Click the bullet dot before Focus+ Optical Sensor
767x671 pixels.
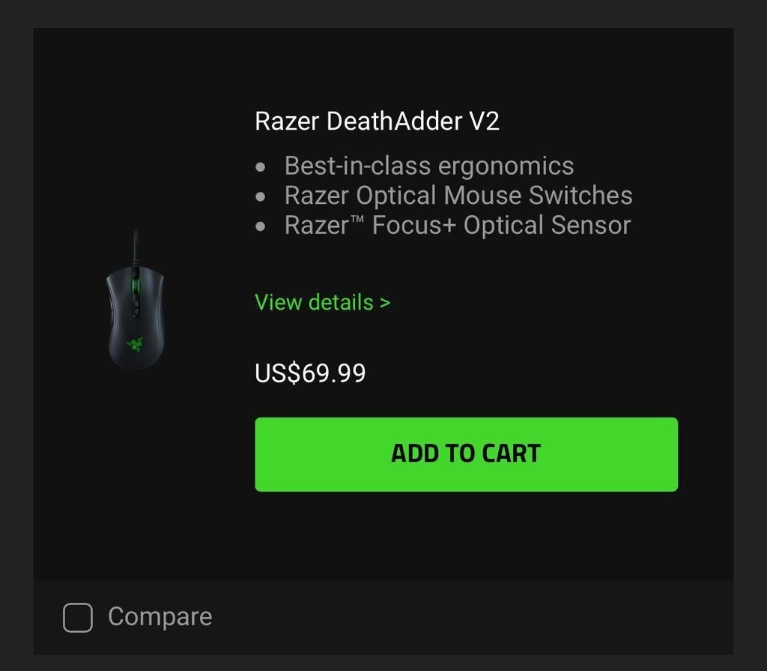point(260,226)
